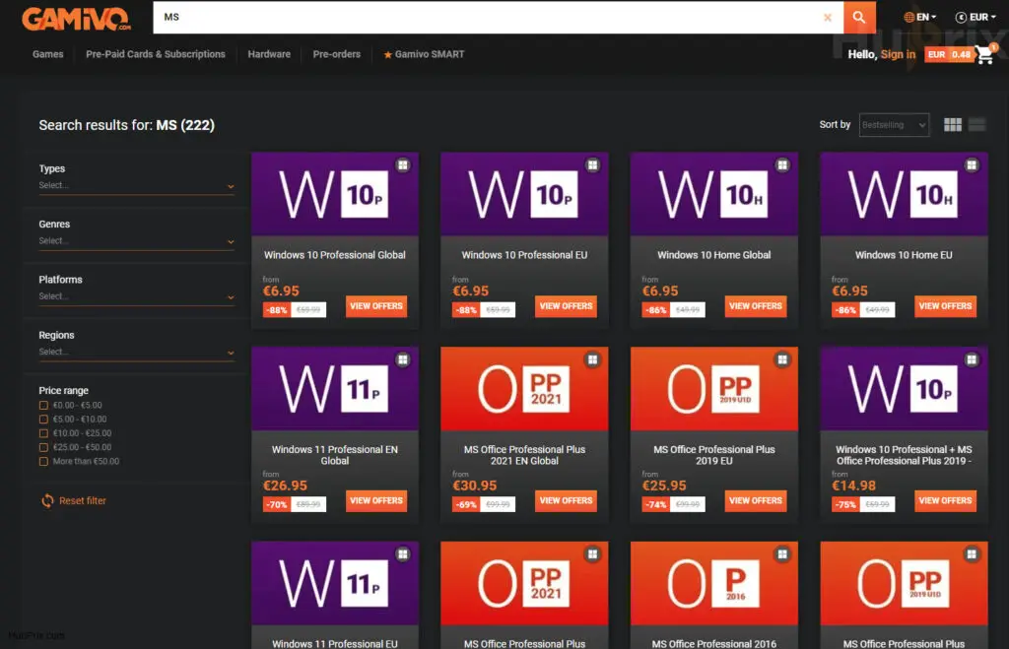Screen dimensions: 1009x649
Task: Open the Sort by Bestselling dropdown
Action: (x=894, y=125)
